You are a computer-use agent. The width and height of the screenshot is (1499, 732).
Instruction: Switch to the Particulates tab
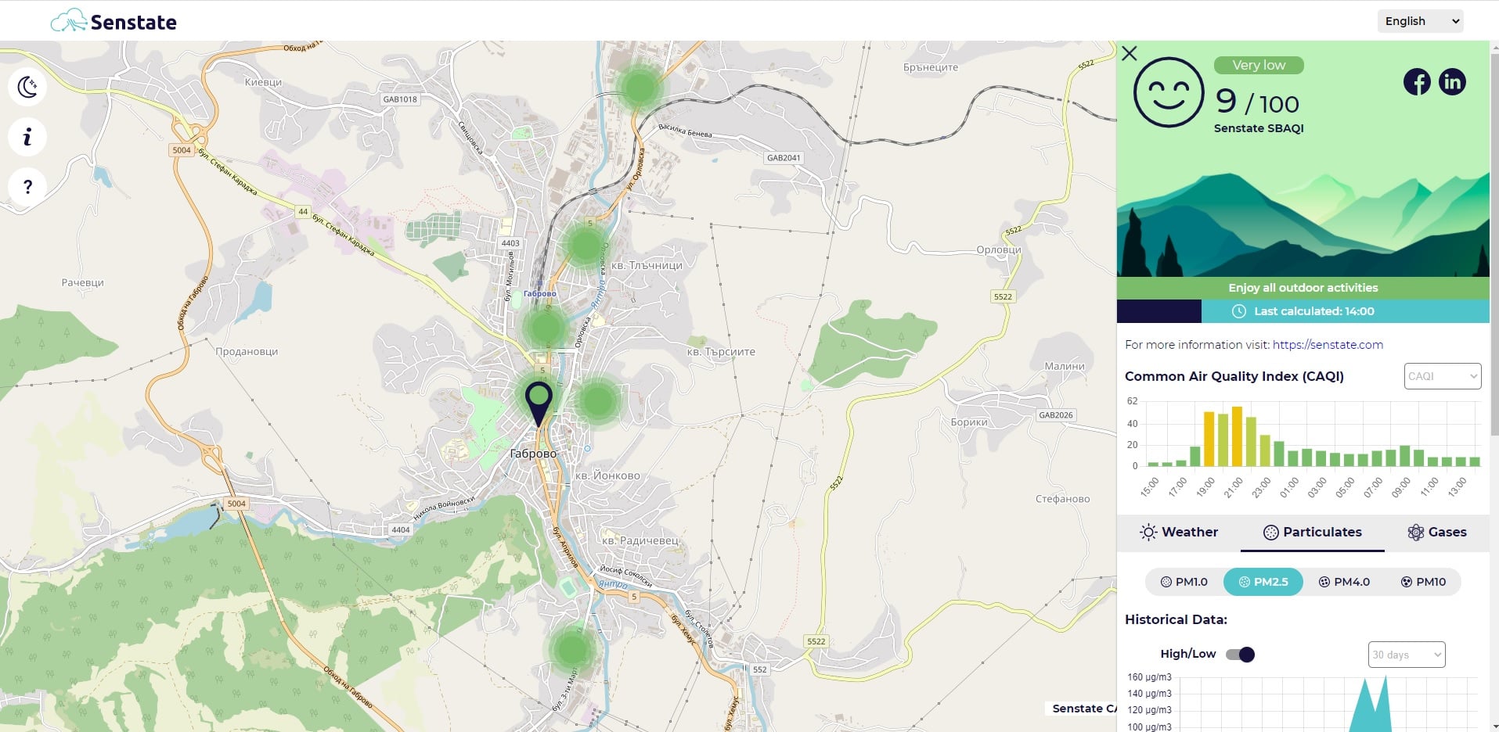[1313, 533]
